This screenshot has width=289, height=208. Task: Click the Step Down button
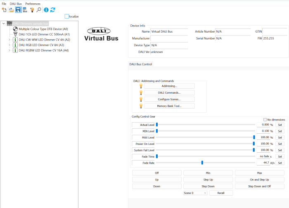(x=208, y=186)
